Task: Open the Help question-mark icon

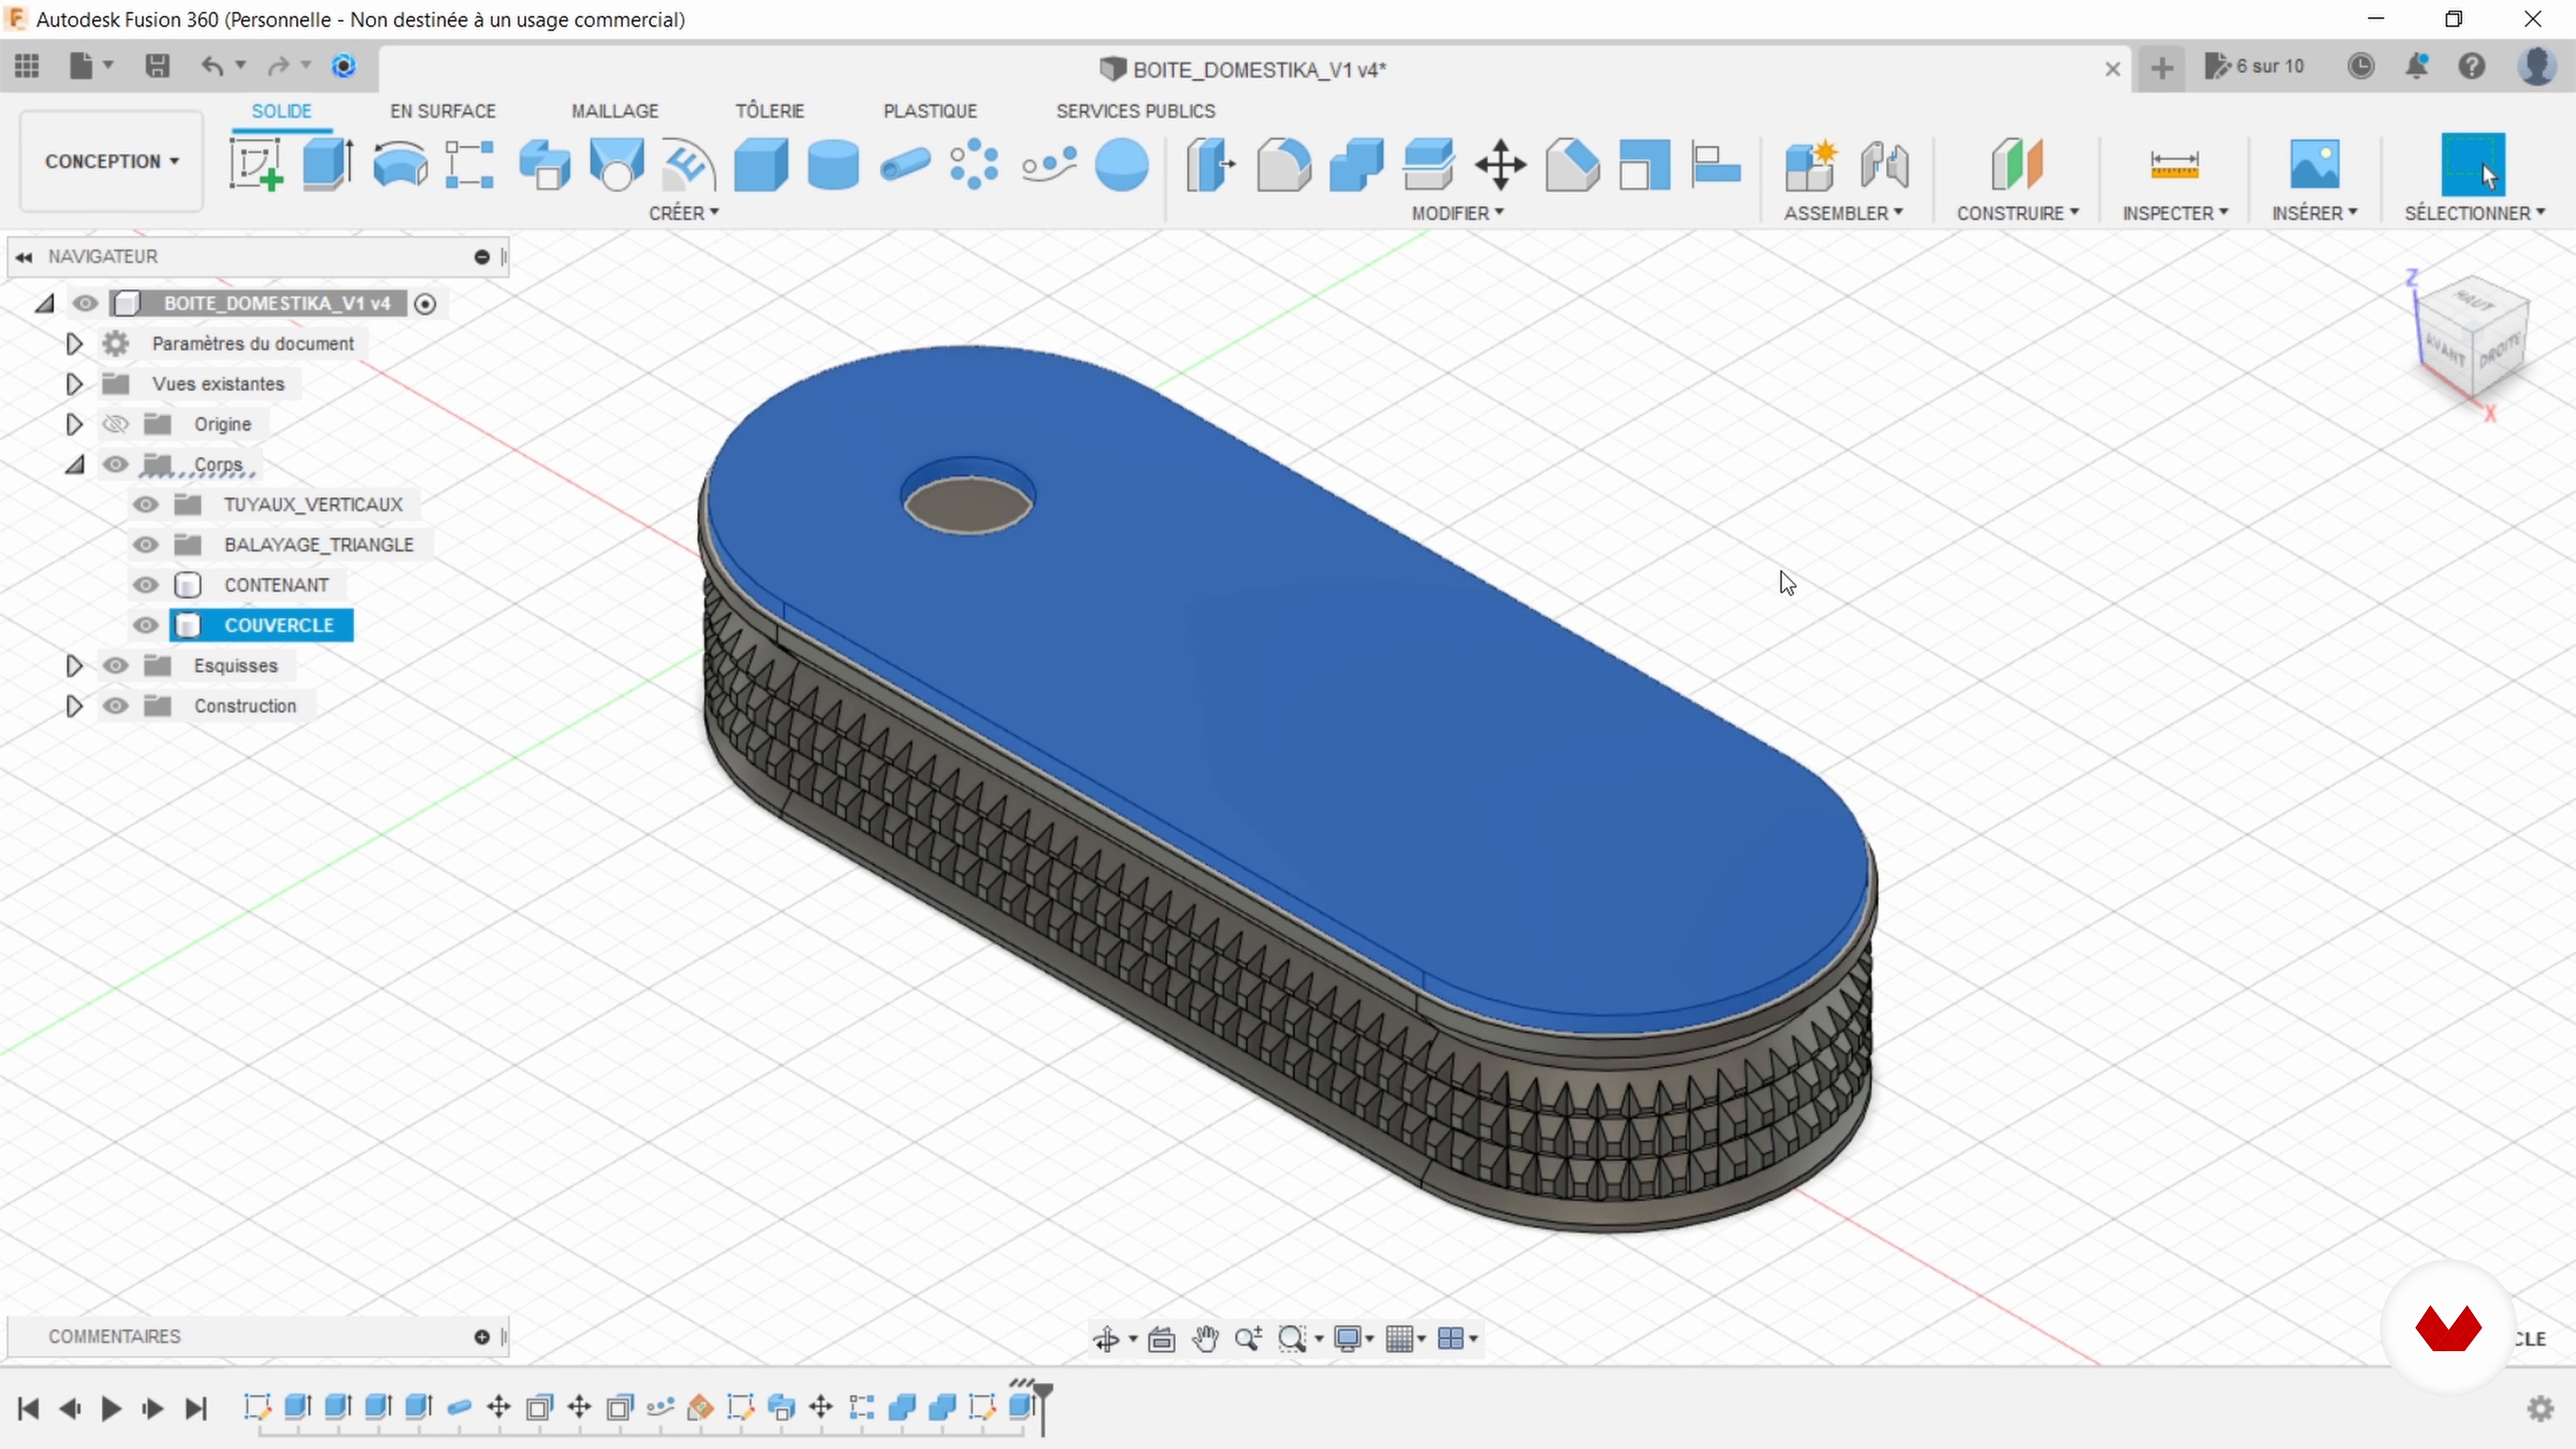Action: (2472, 66)
